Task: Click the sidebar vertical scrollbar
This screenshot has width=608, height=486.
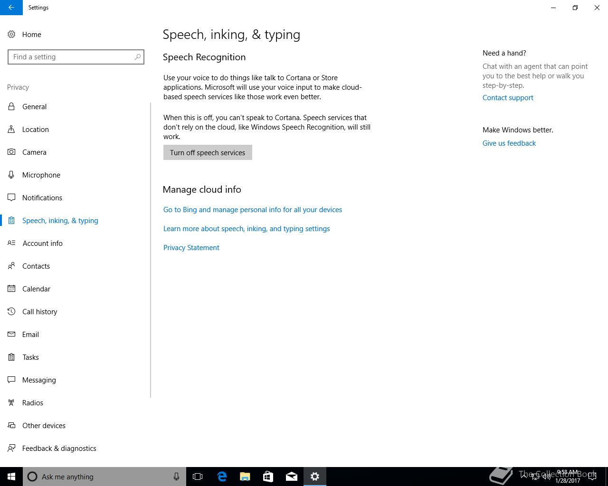Action: click(151, 250)
